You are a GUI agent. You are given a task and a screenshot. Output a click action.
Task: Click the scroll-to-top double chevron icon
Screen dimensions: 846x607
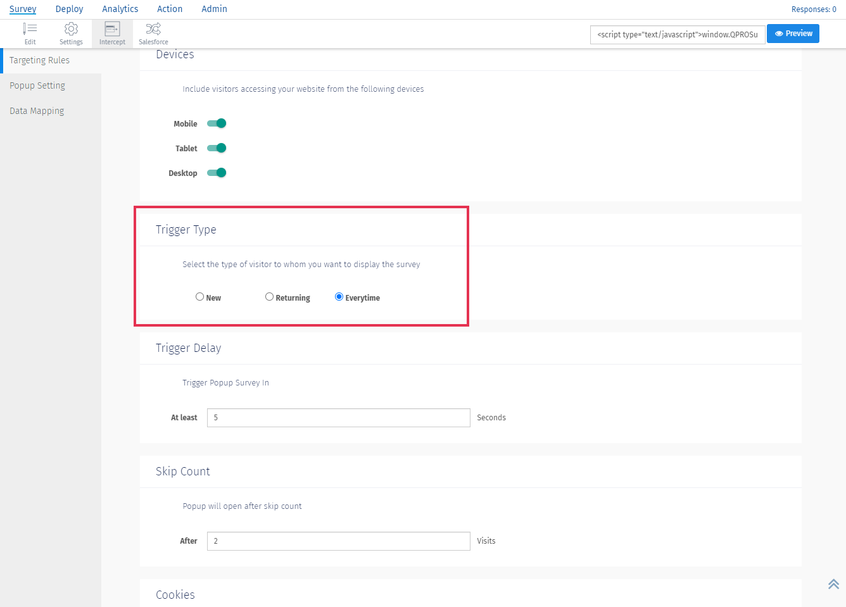coord(833,584)
